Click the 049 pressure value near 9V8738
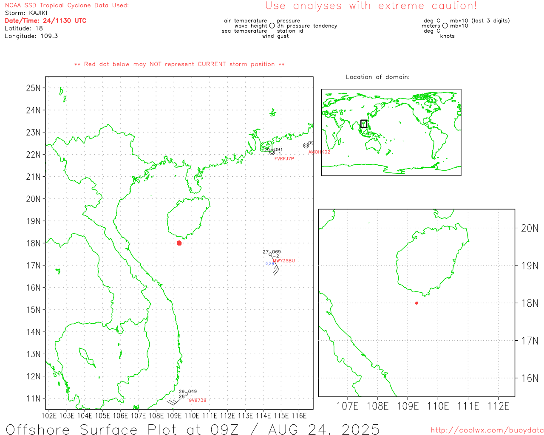Viewport: 544px width, 435px height. tap(193, 392)
